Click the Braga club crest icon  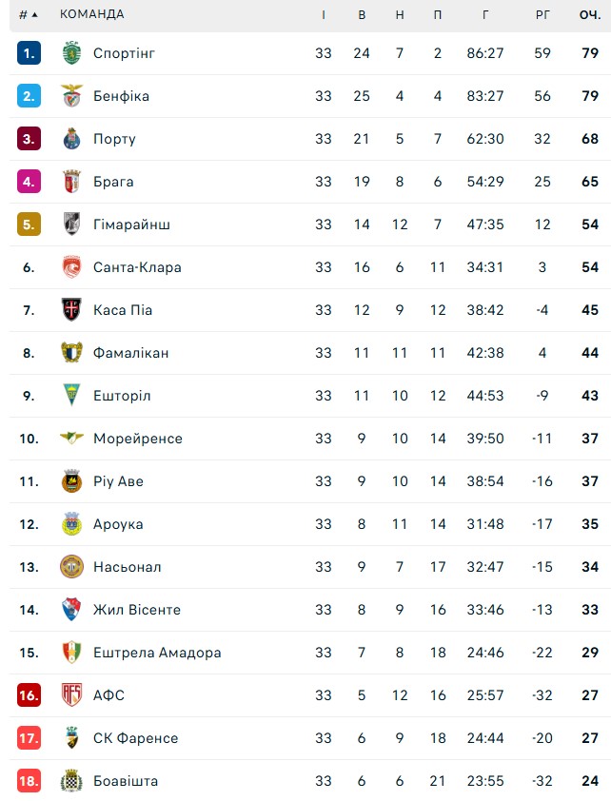(x=71, y=182)
